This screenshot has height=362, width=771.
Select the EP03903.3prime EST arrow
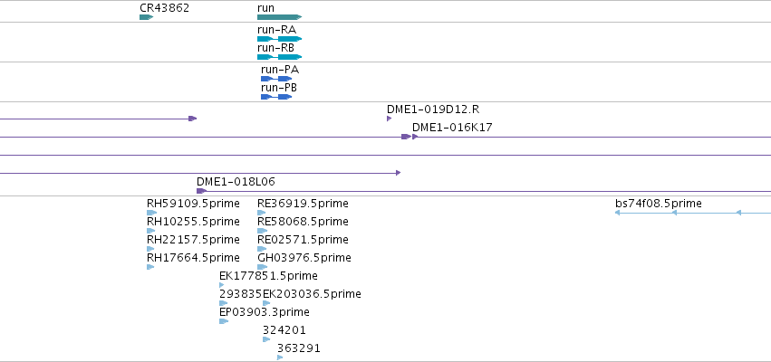[x=224, y=321]
